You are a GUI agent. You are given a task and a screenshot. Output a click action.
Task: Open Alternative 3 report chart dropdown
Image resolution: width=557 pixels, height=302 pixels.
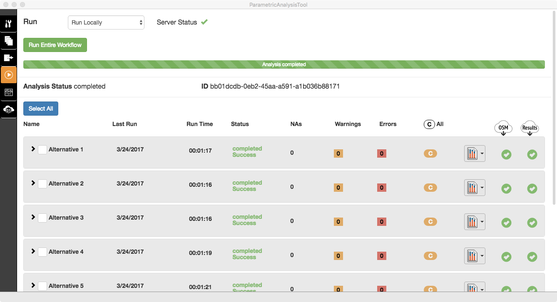coord(475,222)
